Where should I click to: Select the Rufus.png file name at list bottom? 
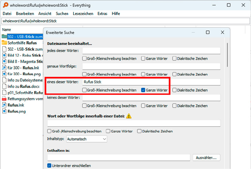[17, 111]
